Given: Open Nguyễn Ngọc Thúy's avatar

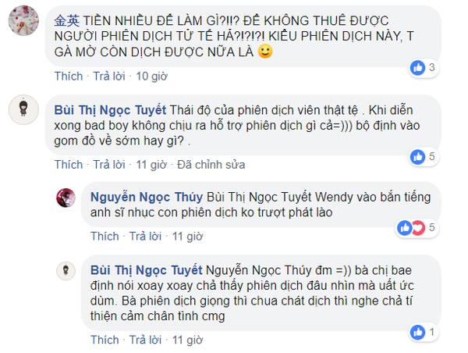Looking at the screenshot, I should tap(66, 198).
